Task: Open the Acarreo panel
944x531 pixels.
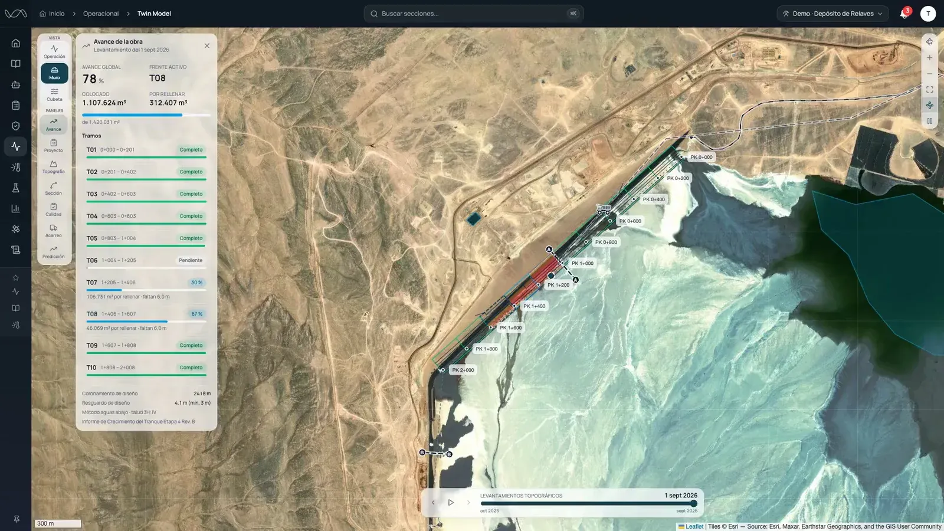Action: 54,231
